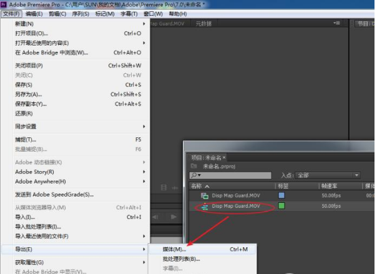This screenshot has width=377, height=274.
Task: Choose 发送到 Adobe SpeedGrade(S)...
Action: (76, 195)
